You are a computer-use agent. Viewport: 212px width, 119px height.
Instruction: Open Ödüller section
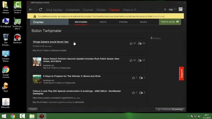tap(101, 10)
